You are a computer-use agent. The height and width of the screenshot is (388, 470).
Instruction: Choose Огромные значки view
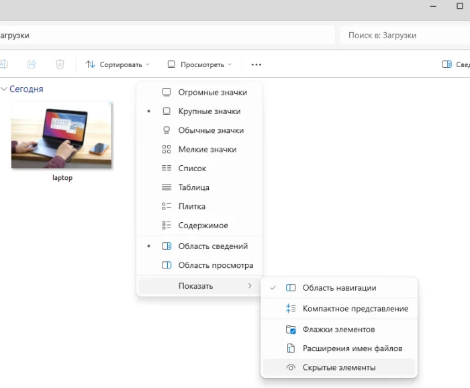[x=199, y=92]
